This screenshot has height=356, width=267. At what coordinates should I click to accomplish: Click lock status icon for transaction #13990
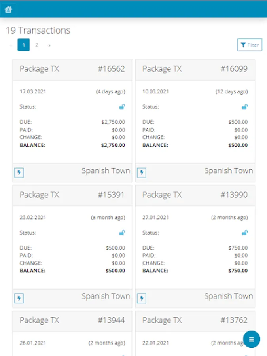[x=245, y=233]
